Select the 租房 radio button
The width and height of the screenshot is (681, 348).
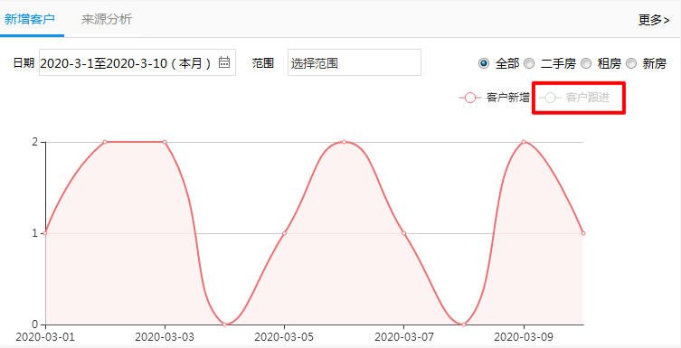point(586,63)
